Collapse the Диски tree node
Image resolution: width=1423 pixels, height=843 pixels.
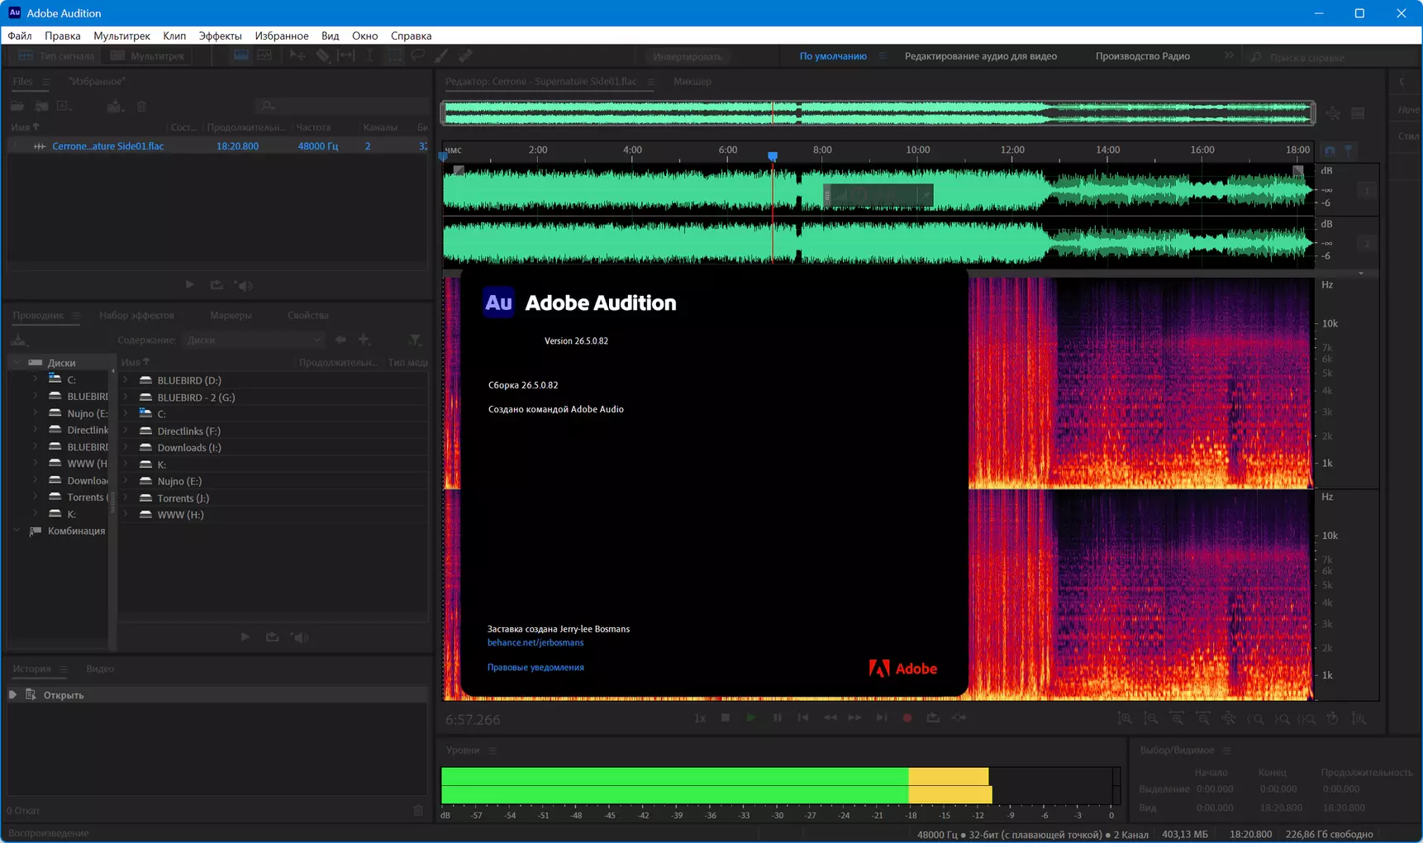click(17, 362)
